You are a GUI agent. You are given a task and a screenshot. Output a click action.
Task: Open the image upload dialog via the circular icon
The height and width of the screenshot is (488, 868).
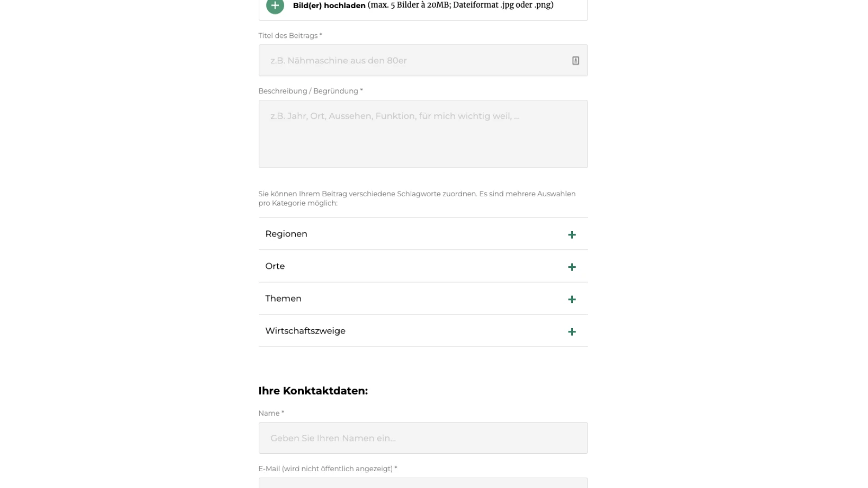(275, 7)
